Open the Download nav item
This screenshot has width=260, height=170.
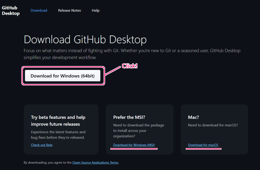point(39,10)
